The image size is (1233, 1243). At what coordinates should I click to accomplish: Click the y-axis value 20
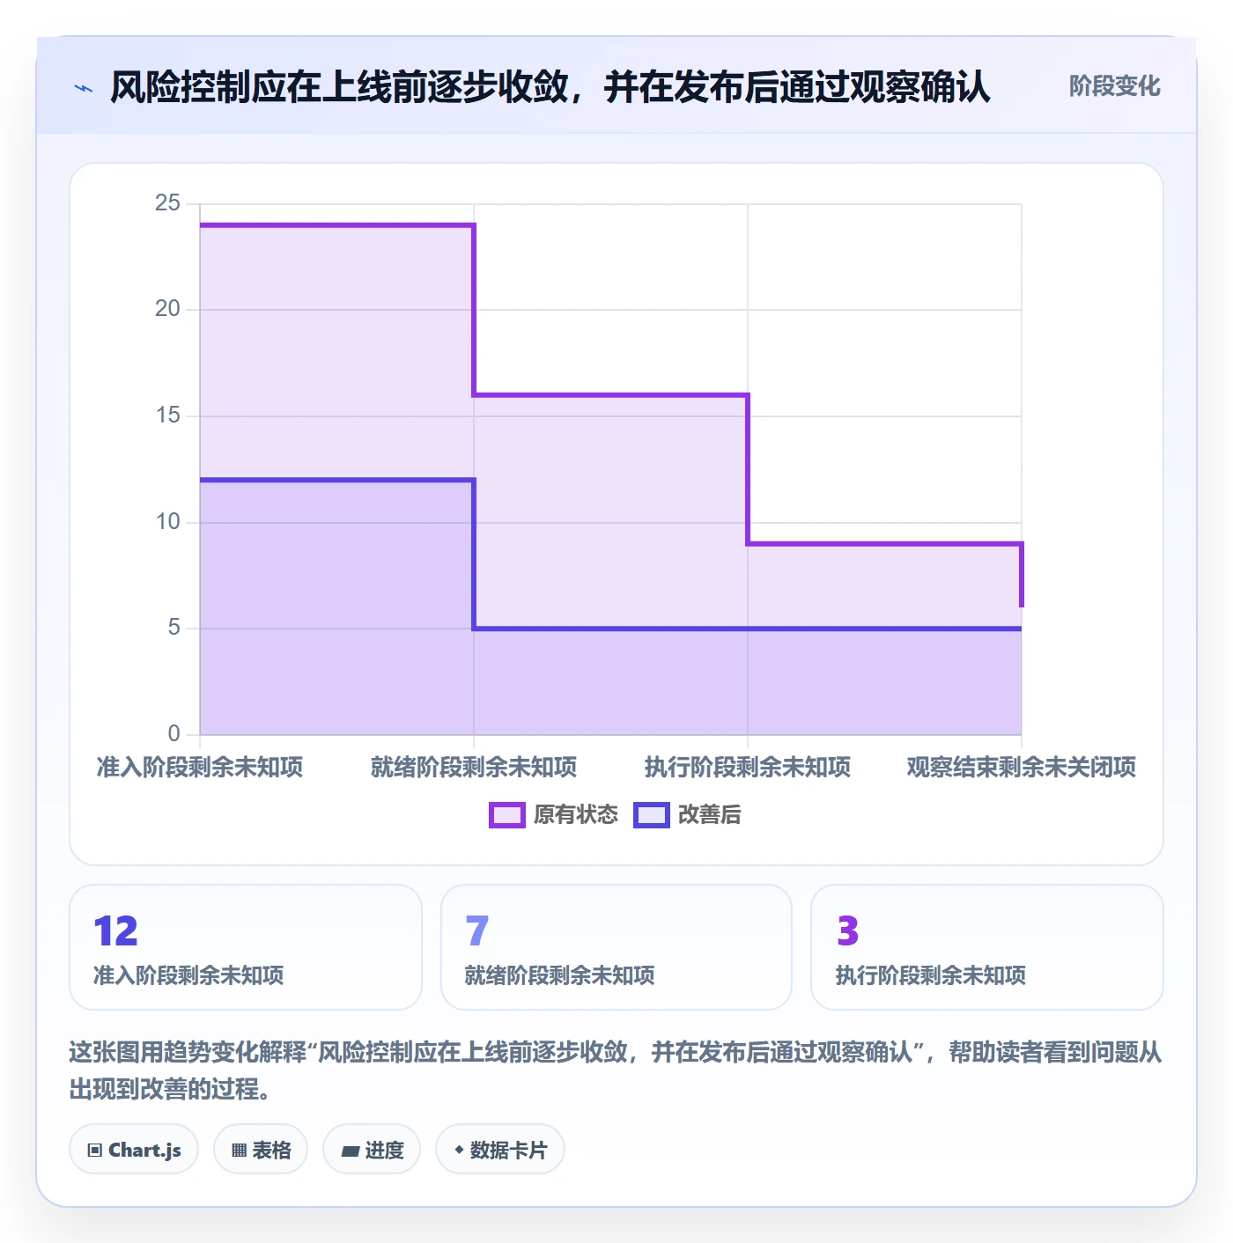tap(167, 309)
